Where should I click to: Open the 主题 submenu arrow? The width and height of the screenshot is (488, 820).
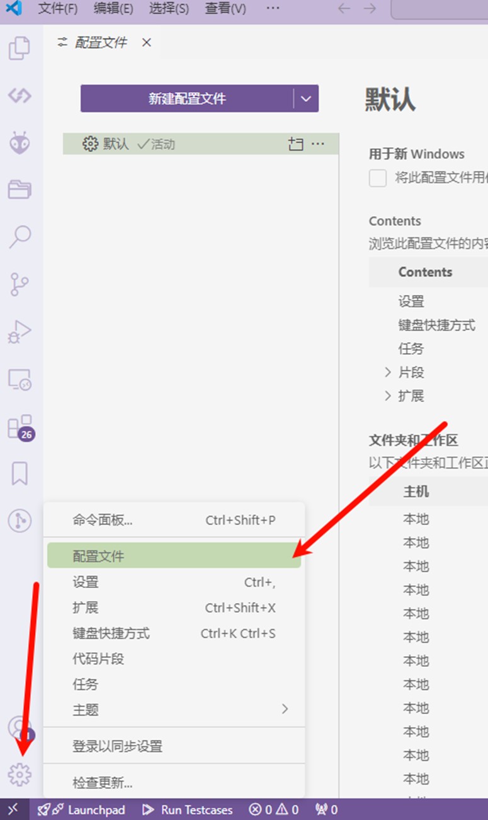click(285, 709)
